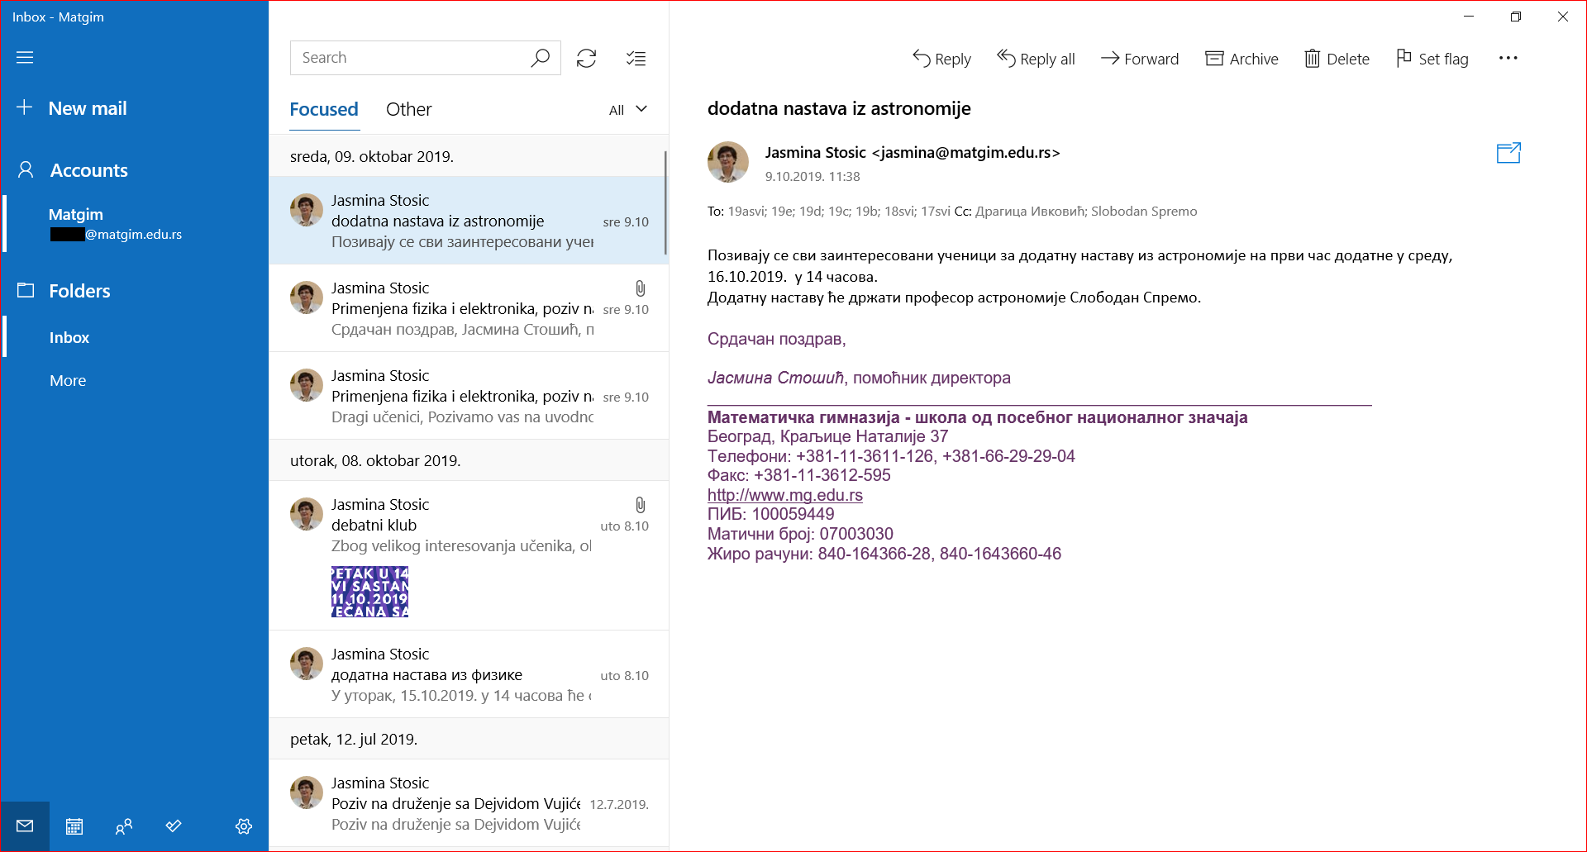Click attachment paperclip on debatni klub email
The image size is (1587, 852).
(x=641, y=505)
